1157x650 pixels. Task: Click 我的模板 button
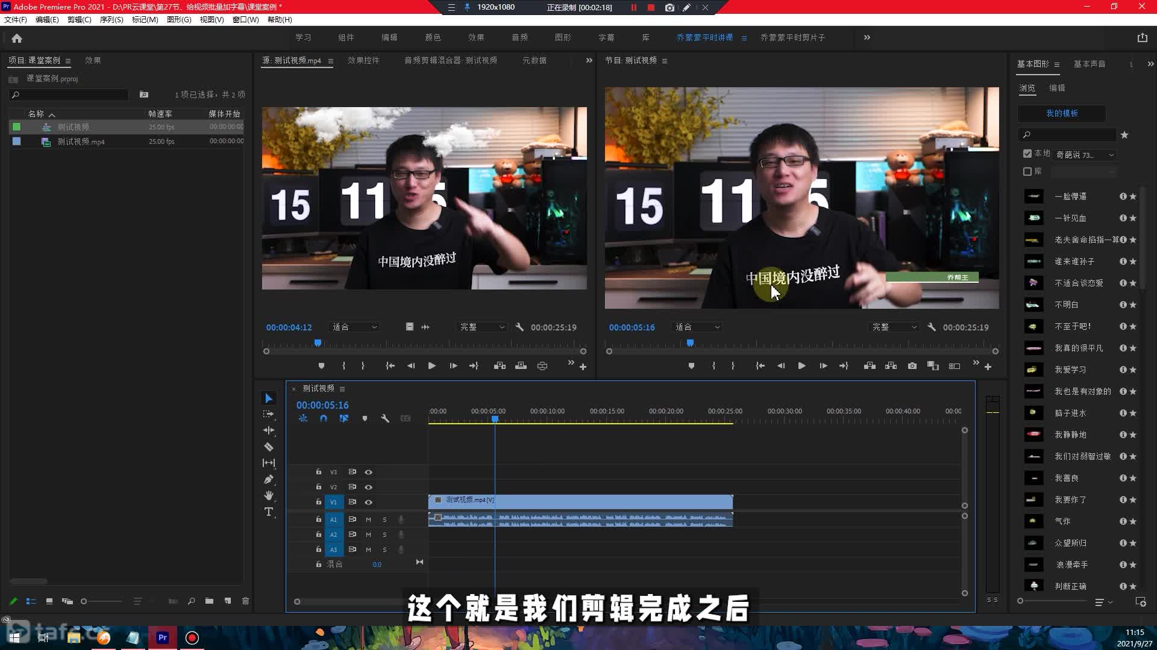point(1062,113)
